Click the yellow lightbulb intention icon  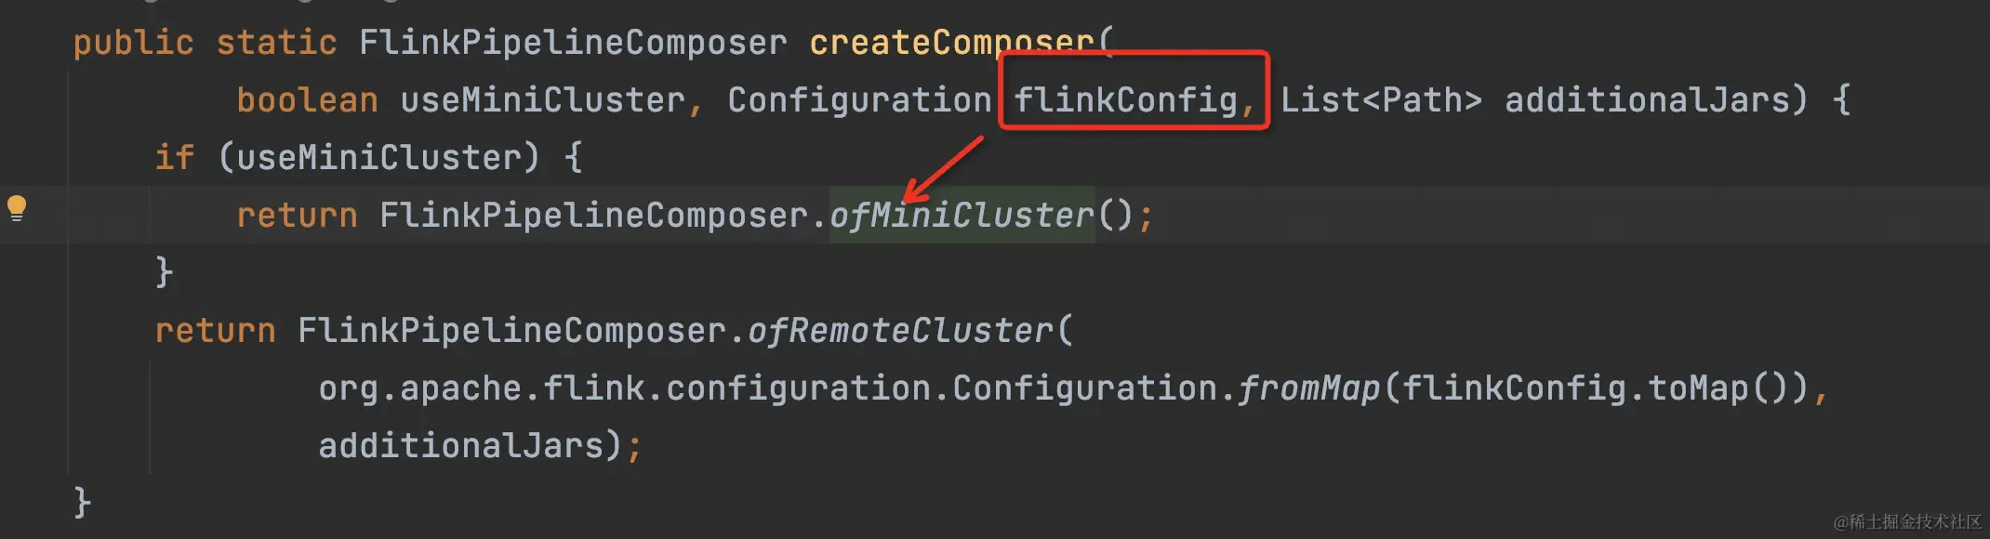click(17, 208)
